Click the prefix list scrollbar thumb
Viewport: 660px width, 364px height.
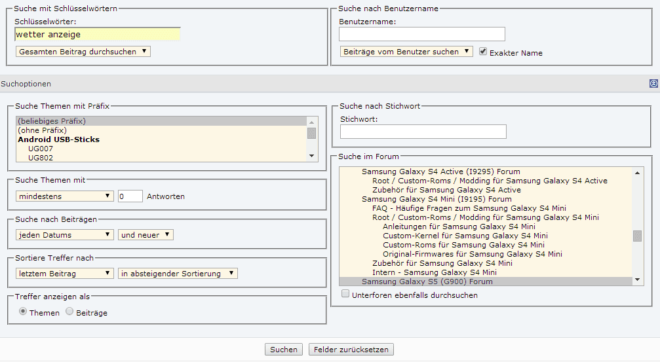pos(311,133)
